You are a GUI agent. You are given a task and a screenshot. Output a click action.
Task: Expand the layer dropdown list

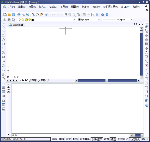click(74, 20)
